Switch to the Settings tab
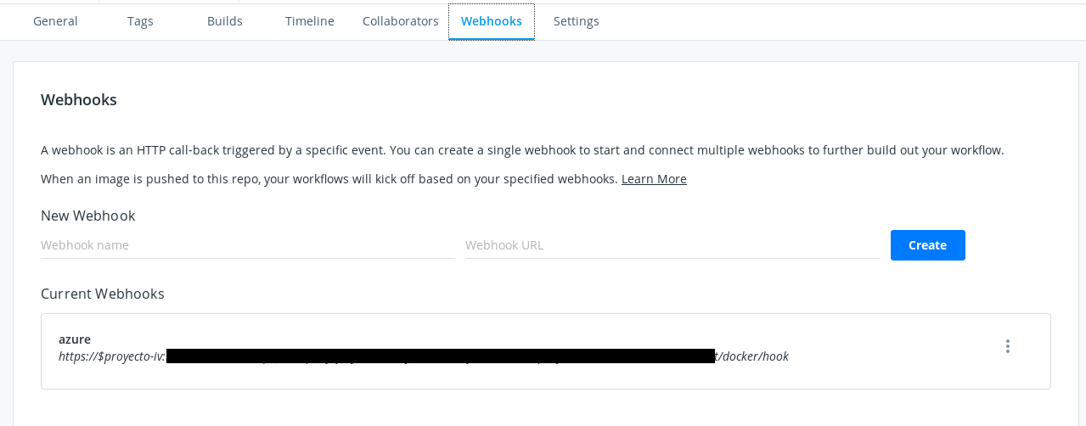 (577, 21)
